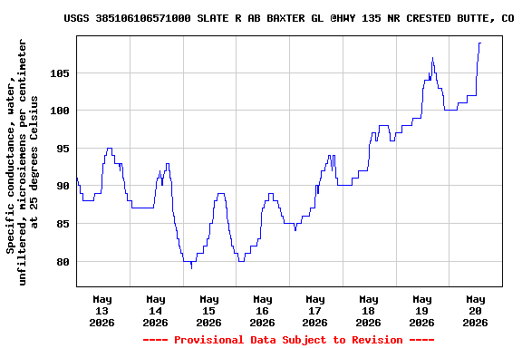522x348 pixels.
Task: Click the May 17 2026 date label
Action: [315, 311]
